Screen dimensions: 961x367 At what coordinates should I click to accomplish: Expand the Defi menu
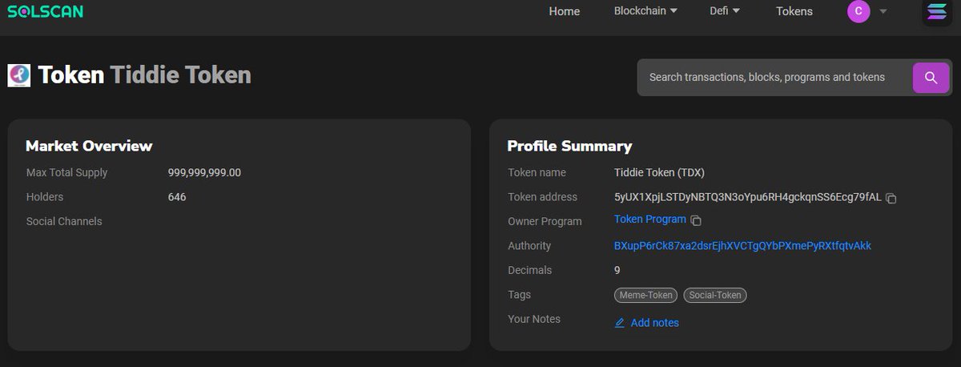[725, 11]
